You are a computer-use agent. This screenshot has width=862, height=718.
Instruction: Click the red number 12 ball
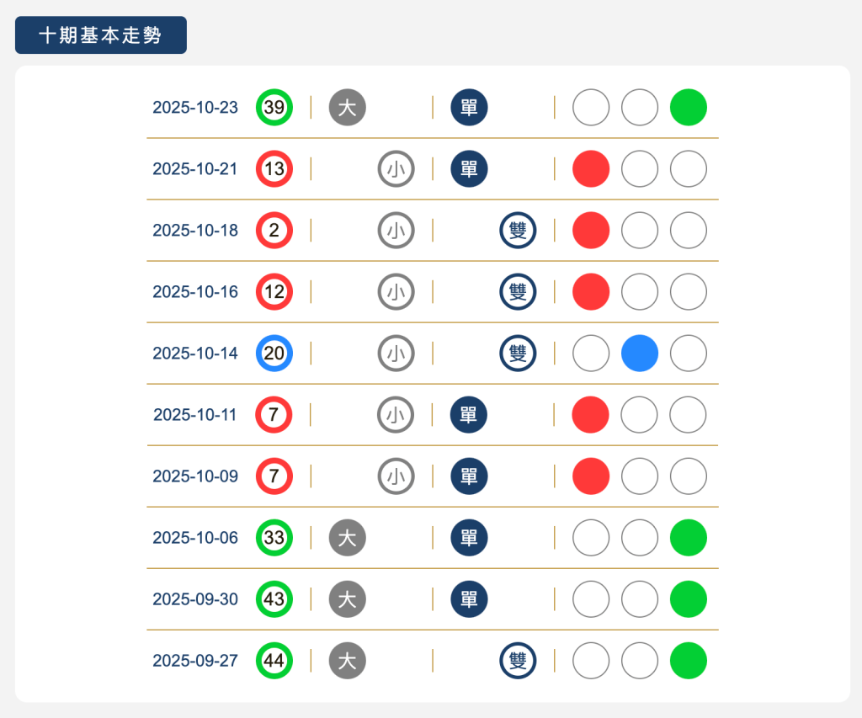pos(274,291)
